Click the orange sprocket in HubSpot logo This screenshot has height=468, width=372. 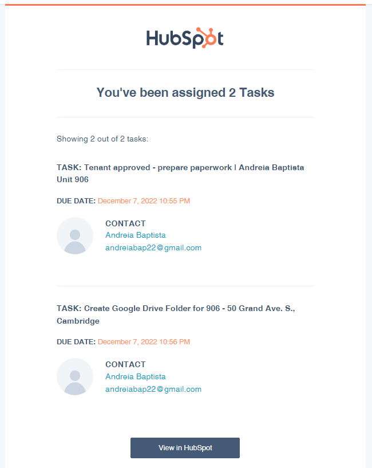[x=206, y=38]
